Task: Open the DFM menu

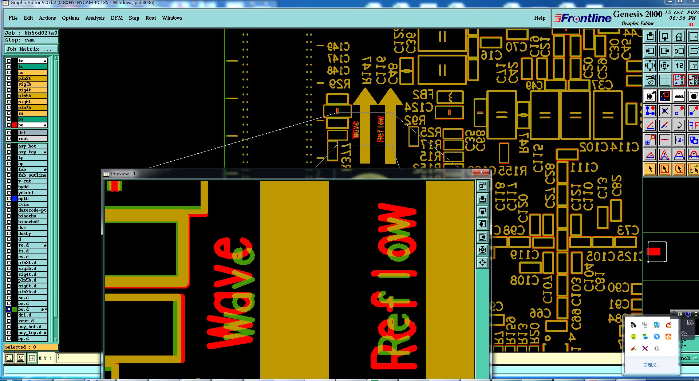Action: pyautogui.click(x=117, y=18)
